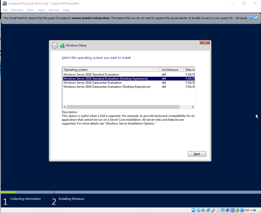Click the list's left scroll arrow
This screenshot has width=261, height=213.
64,107
